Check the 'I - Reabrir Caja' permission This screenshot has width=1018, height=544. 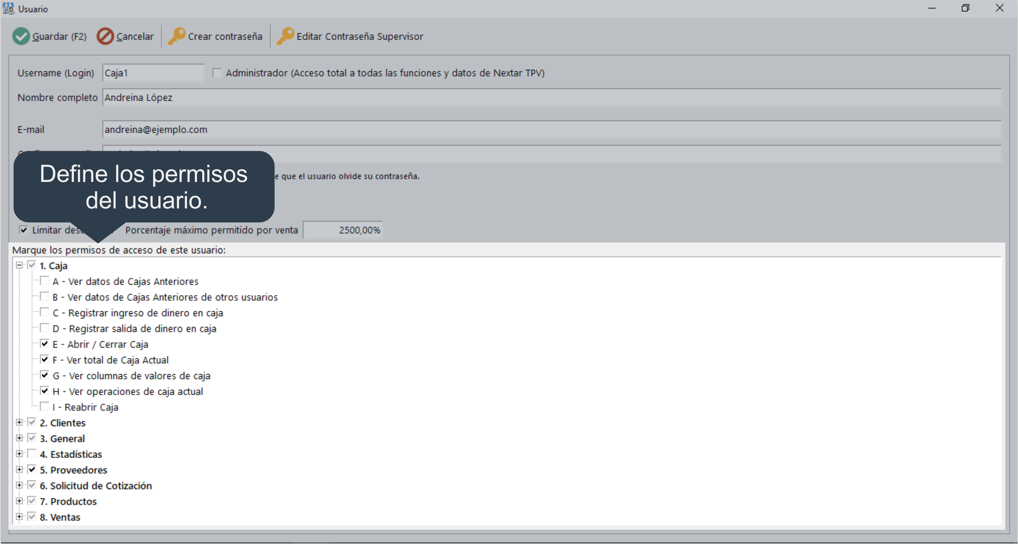[44, 407]
